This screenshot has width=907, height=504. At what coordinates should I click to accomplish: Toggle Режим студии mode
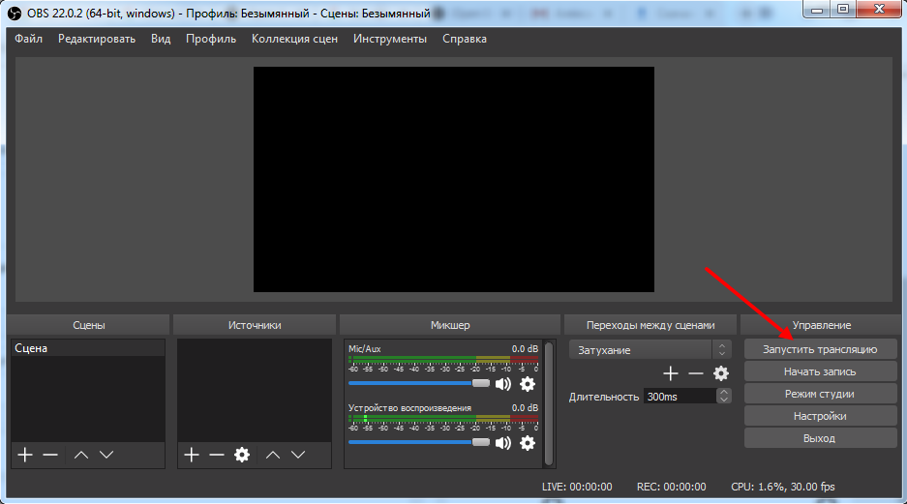click(x=819, y=394)
